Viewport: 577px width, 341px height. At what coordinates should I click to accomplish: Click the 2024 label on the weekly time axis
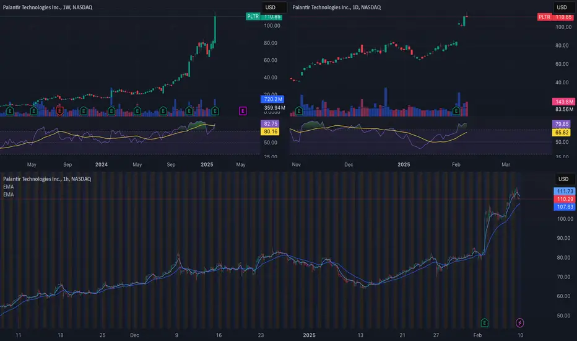pos(101,164)
